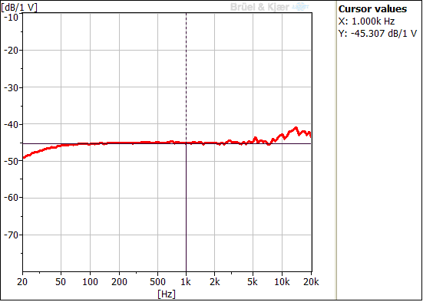This screenshot has height=302, width=423.
Task: Click the splitter bar beside Cursor values panel
Action: pos(335,151)
